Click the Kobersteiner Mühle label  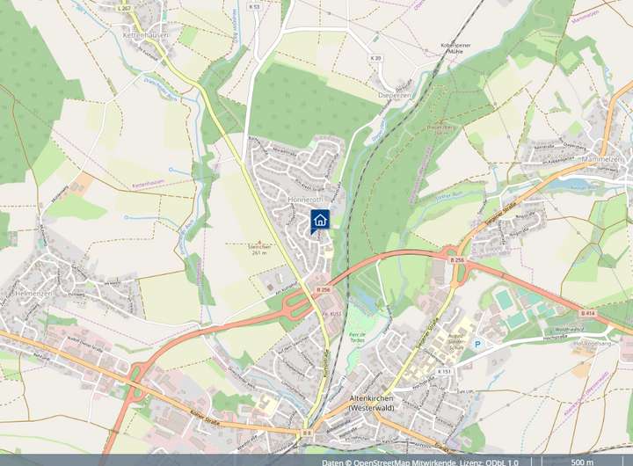click(455, 48)
